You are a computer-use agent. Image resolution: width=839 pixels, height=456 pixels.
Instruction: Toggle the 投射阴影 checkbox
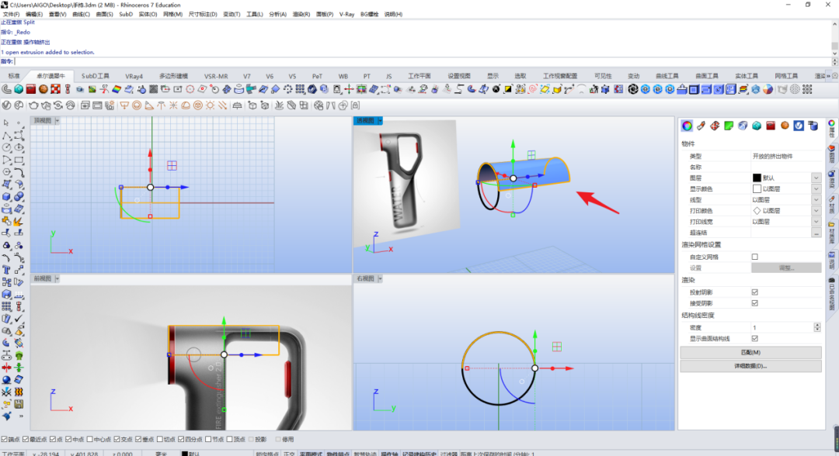[x=754, y=292]
